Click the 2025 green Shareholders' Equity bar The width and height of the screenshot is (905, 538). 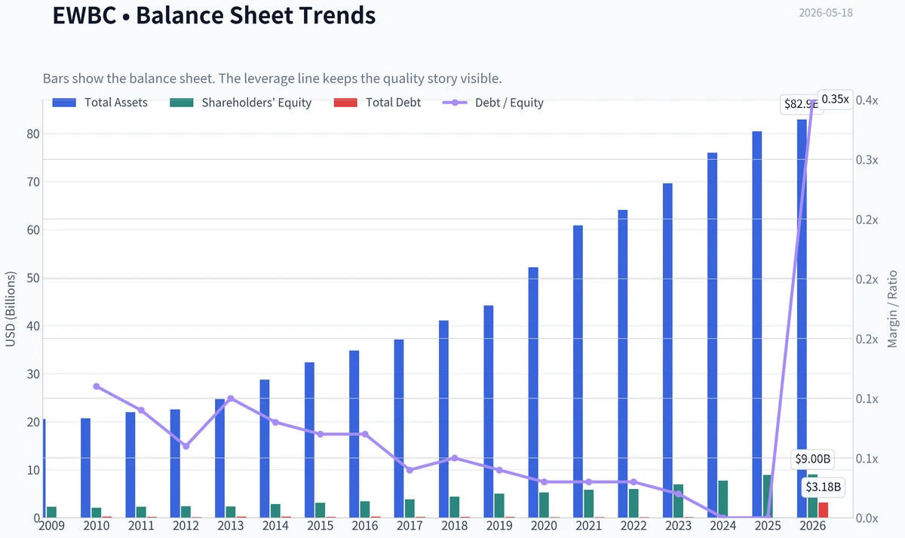(x=767, y=496)
